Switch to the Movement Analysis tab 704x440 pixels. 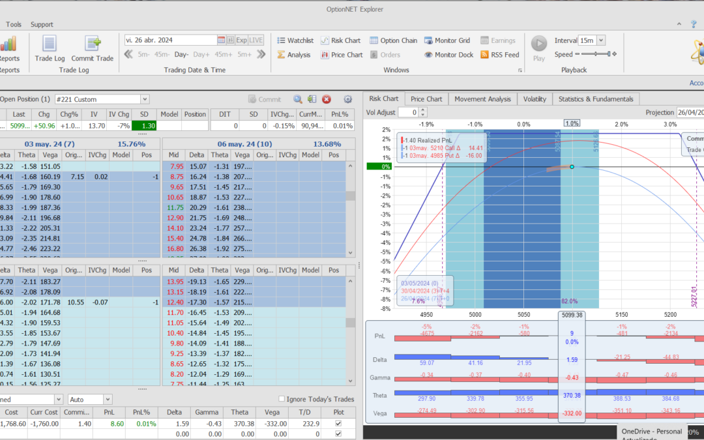(x=482, y=99)
